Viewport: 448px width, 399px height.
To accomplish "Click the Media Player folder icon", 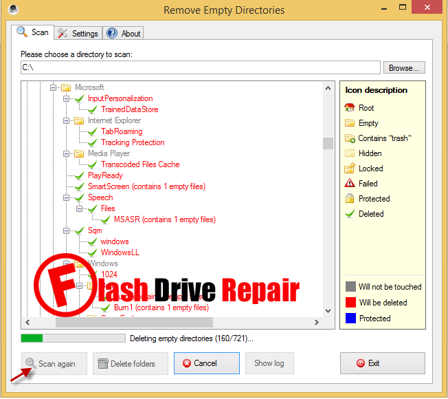I will (x=79, y=154).
